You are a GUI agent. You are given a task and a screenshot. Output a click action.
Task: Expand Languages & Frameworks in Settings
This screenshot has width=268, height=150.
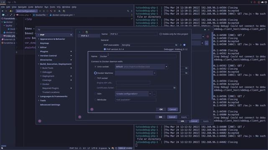point(39,96)
